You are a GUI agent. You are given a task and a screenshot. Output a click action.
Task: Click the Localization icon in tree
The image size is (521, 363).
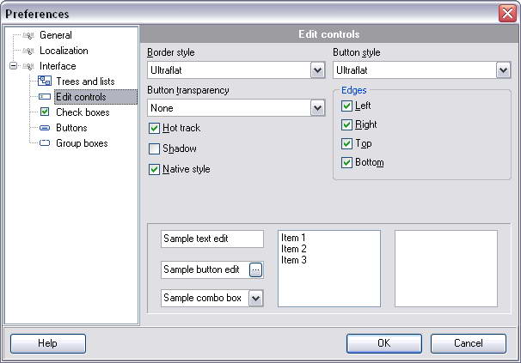(x=30, y=51)
